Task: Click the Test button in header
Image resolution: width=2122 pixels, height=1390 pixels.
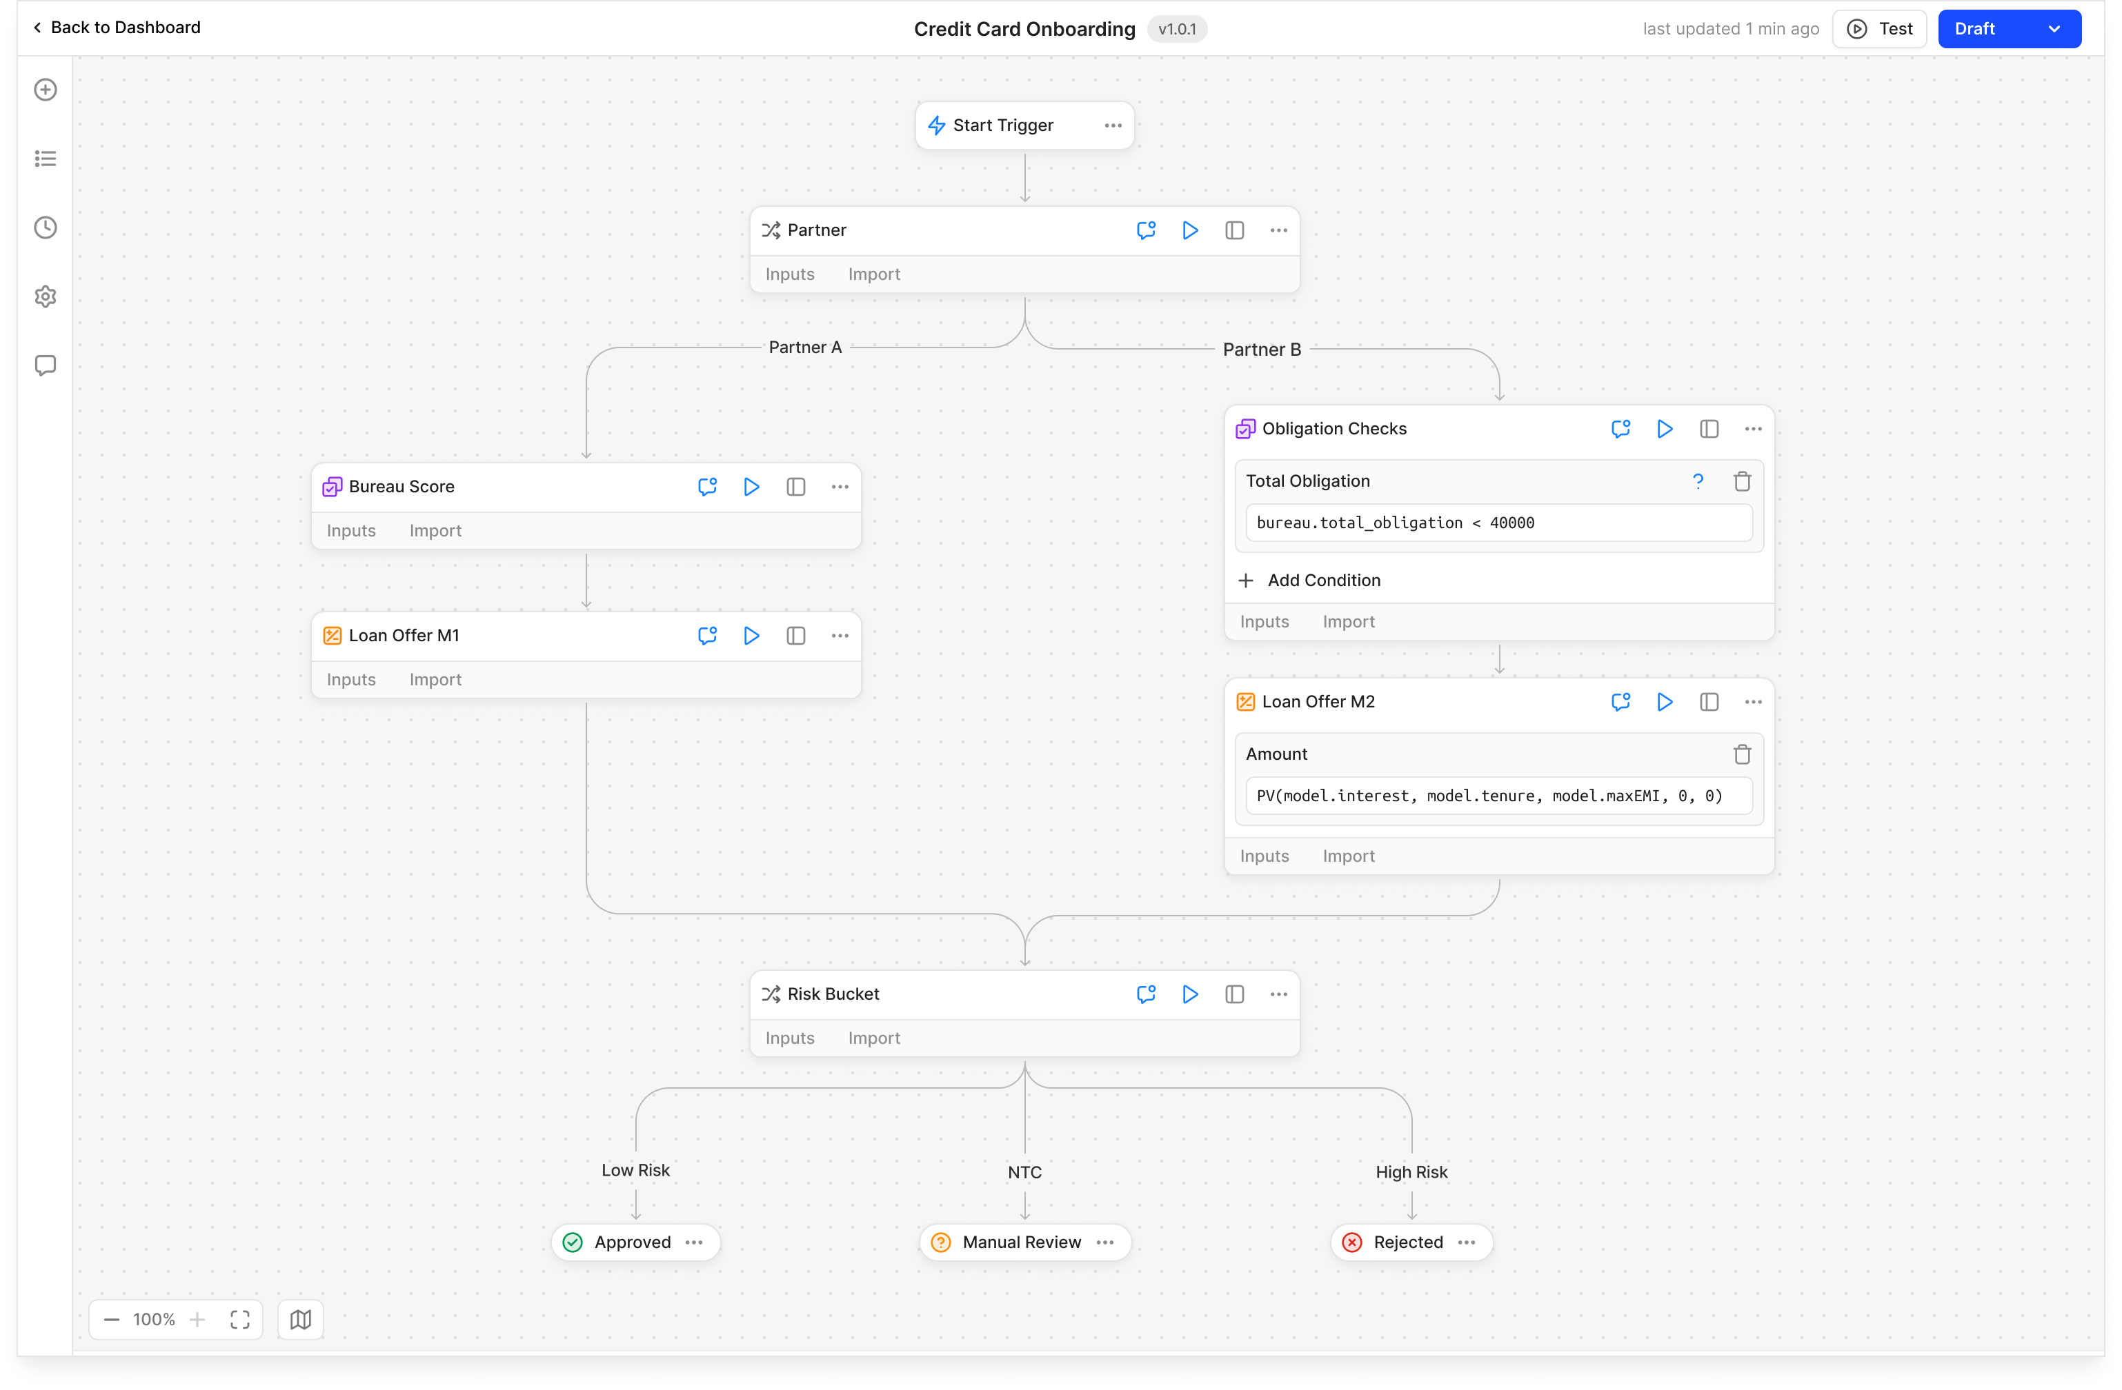Action: point(1878,28)
